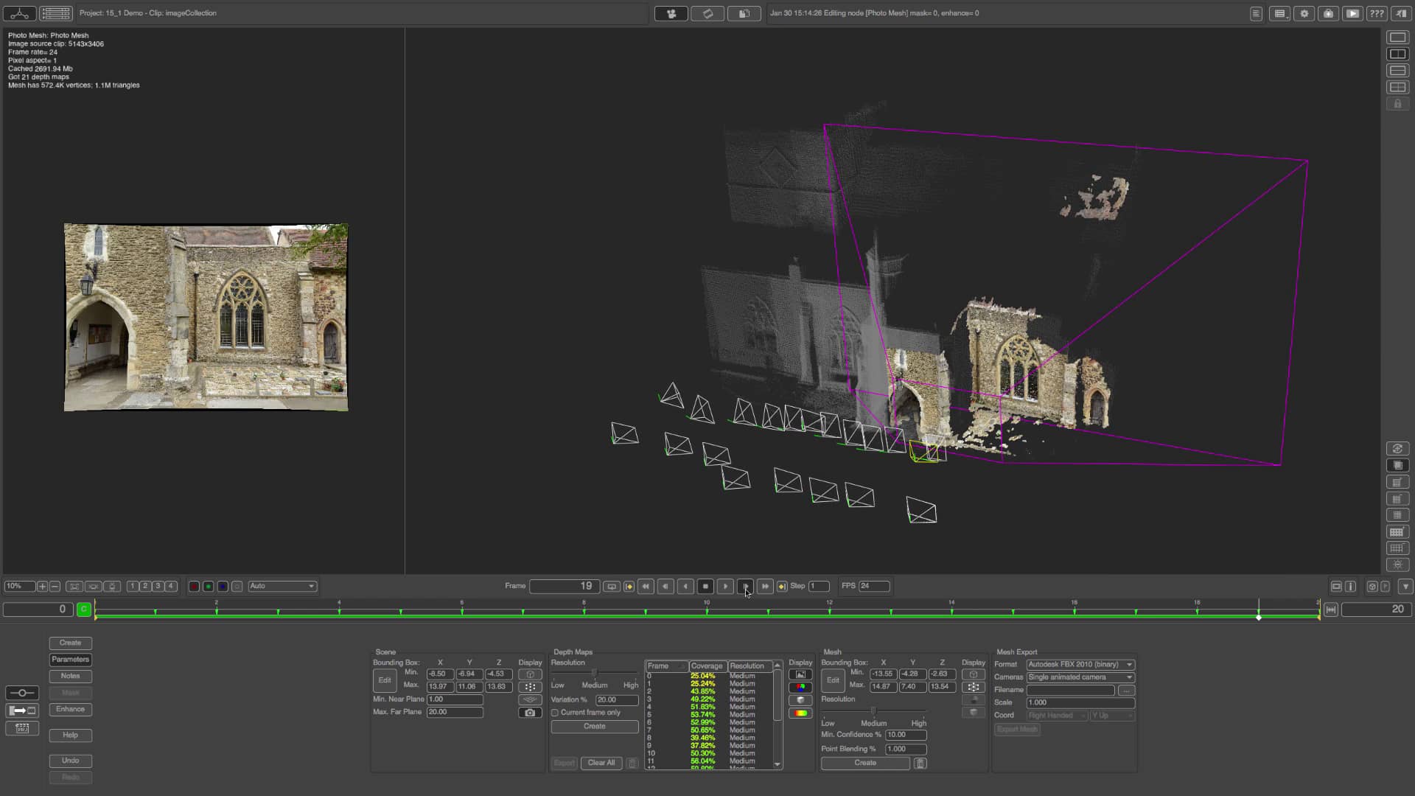Click Clear All in the Depth Maps panel
Image resolution: width=1415 pixels, height=796 pixels.
click(600, 763)
